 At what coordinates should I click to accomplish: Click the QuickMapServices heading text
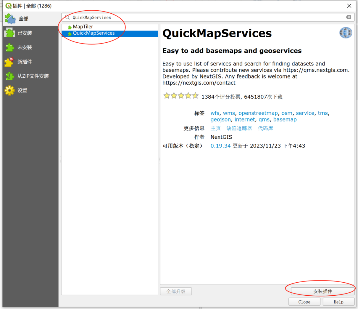click(217, 33)
